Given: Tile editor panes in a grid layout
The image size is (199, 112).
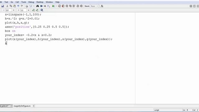Looking at the screenshot, I should coord(191,6).
